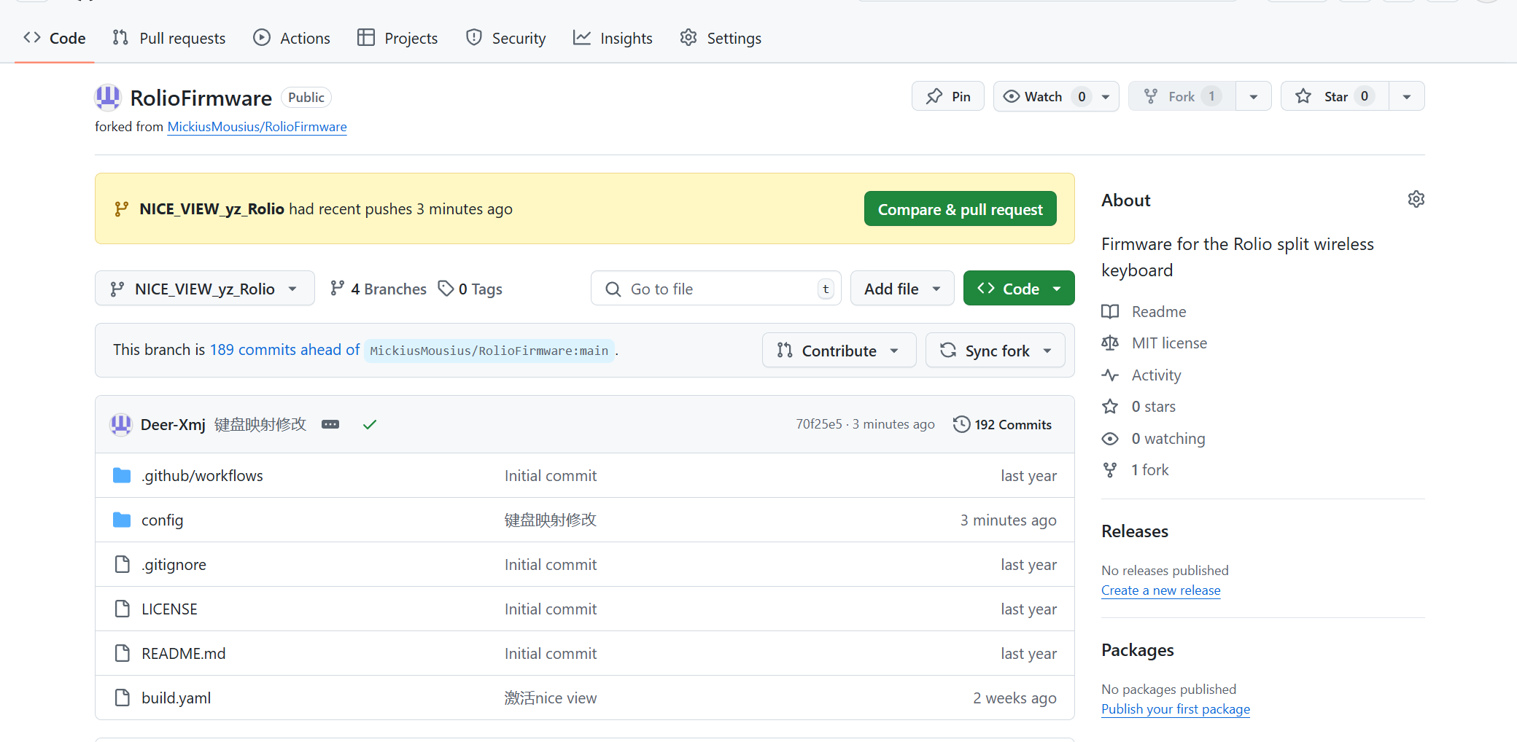Open commit hash 70f25e5
Screen dimensions: 1517x742
(819, 424)
